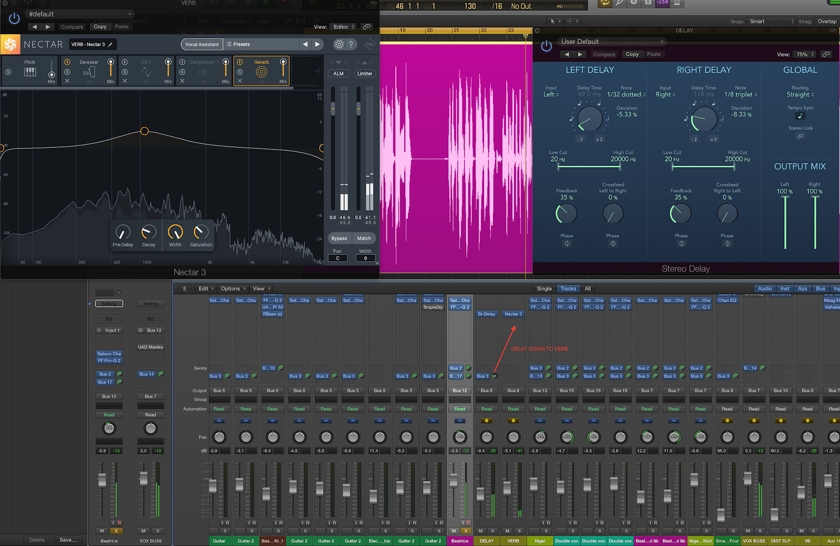Open the mixer Options menu
The width and height of the screenshot is (840, 546).
(x=233, y=288)
